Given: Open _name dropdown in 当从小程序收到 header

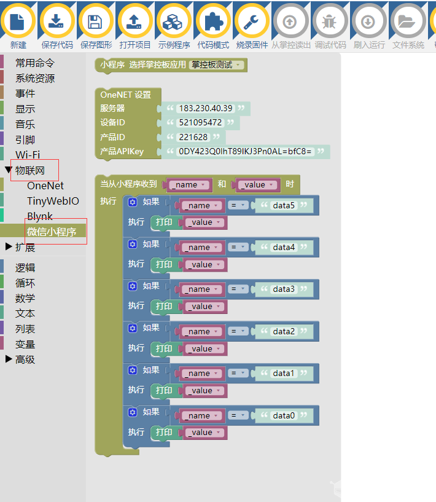Looking at the screenshot, I should [x=189, y=185].
